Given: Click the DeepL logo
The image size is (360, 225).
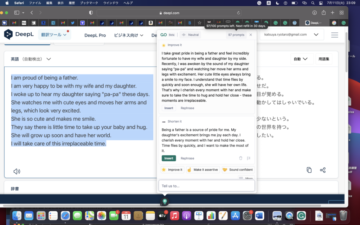Looking at the screenshot, I should [18, 35].
